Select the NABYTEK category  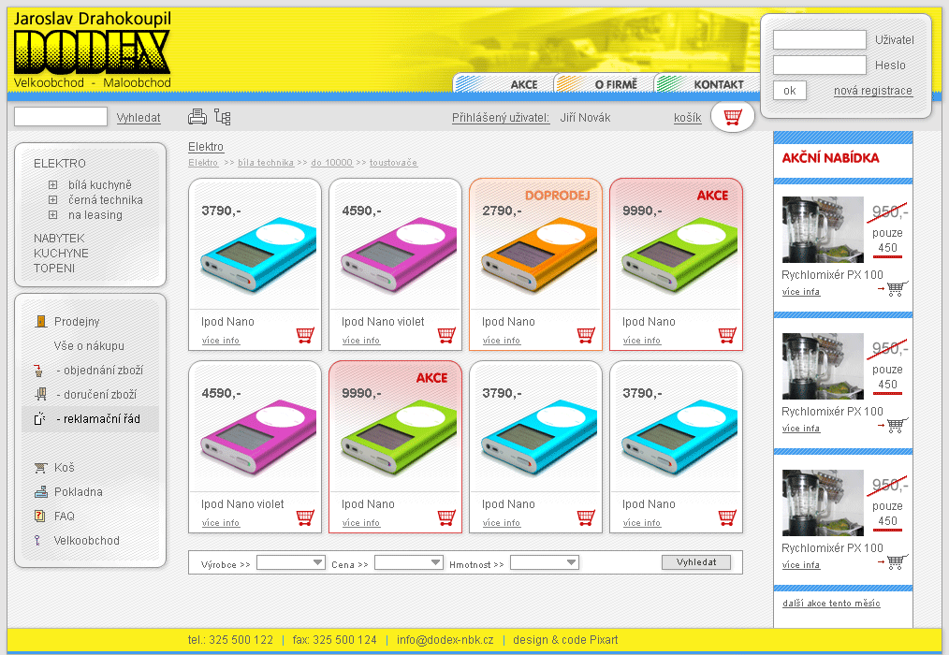tap(59, 239)
